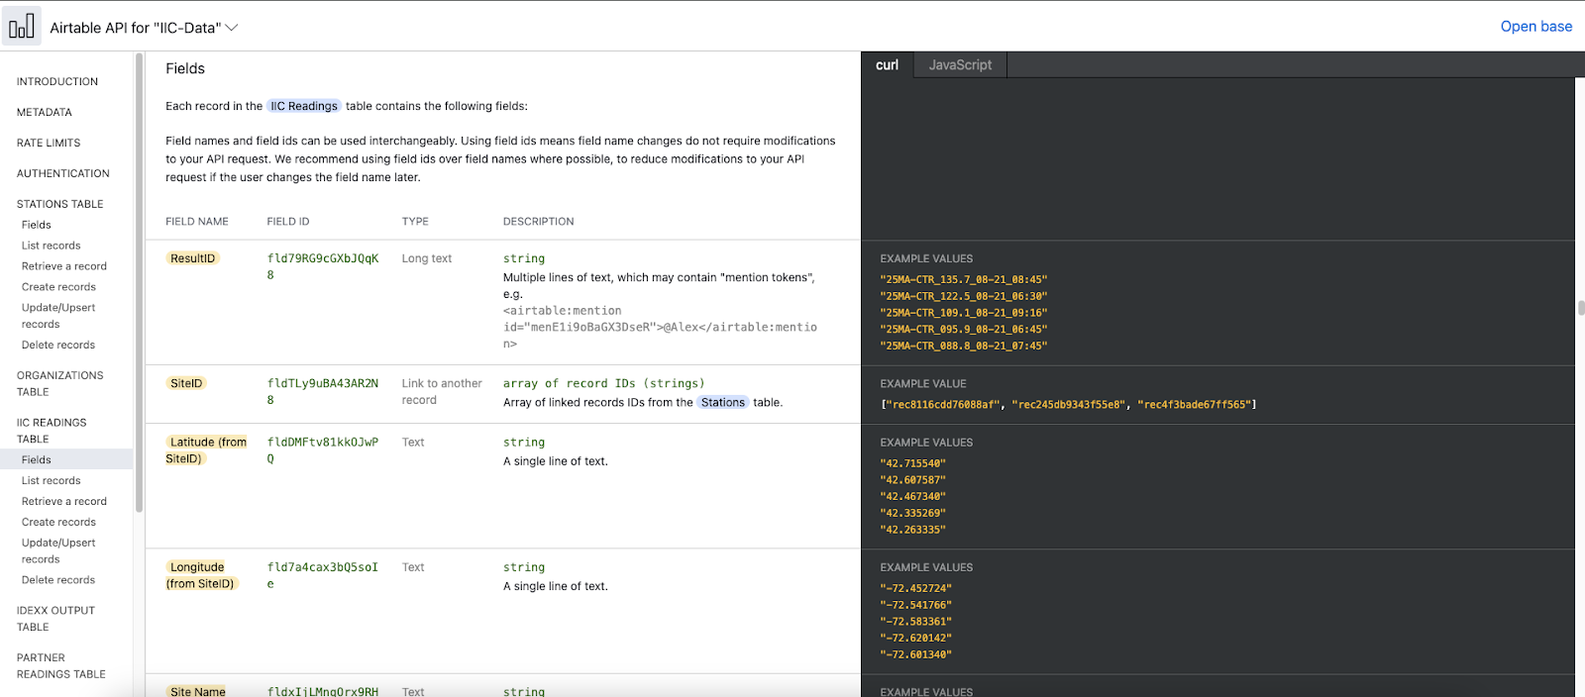Select field ID fld79RG9cGXbJQqK8

tap(323, 267)
